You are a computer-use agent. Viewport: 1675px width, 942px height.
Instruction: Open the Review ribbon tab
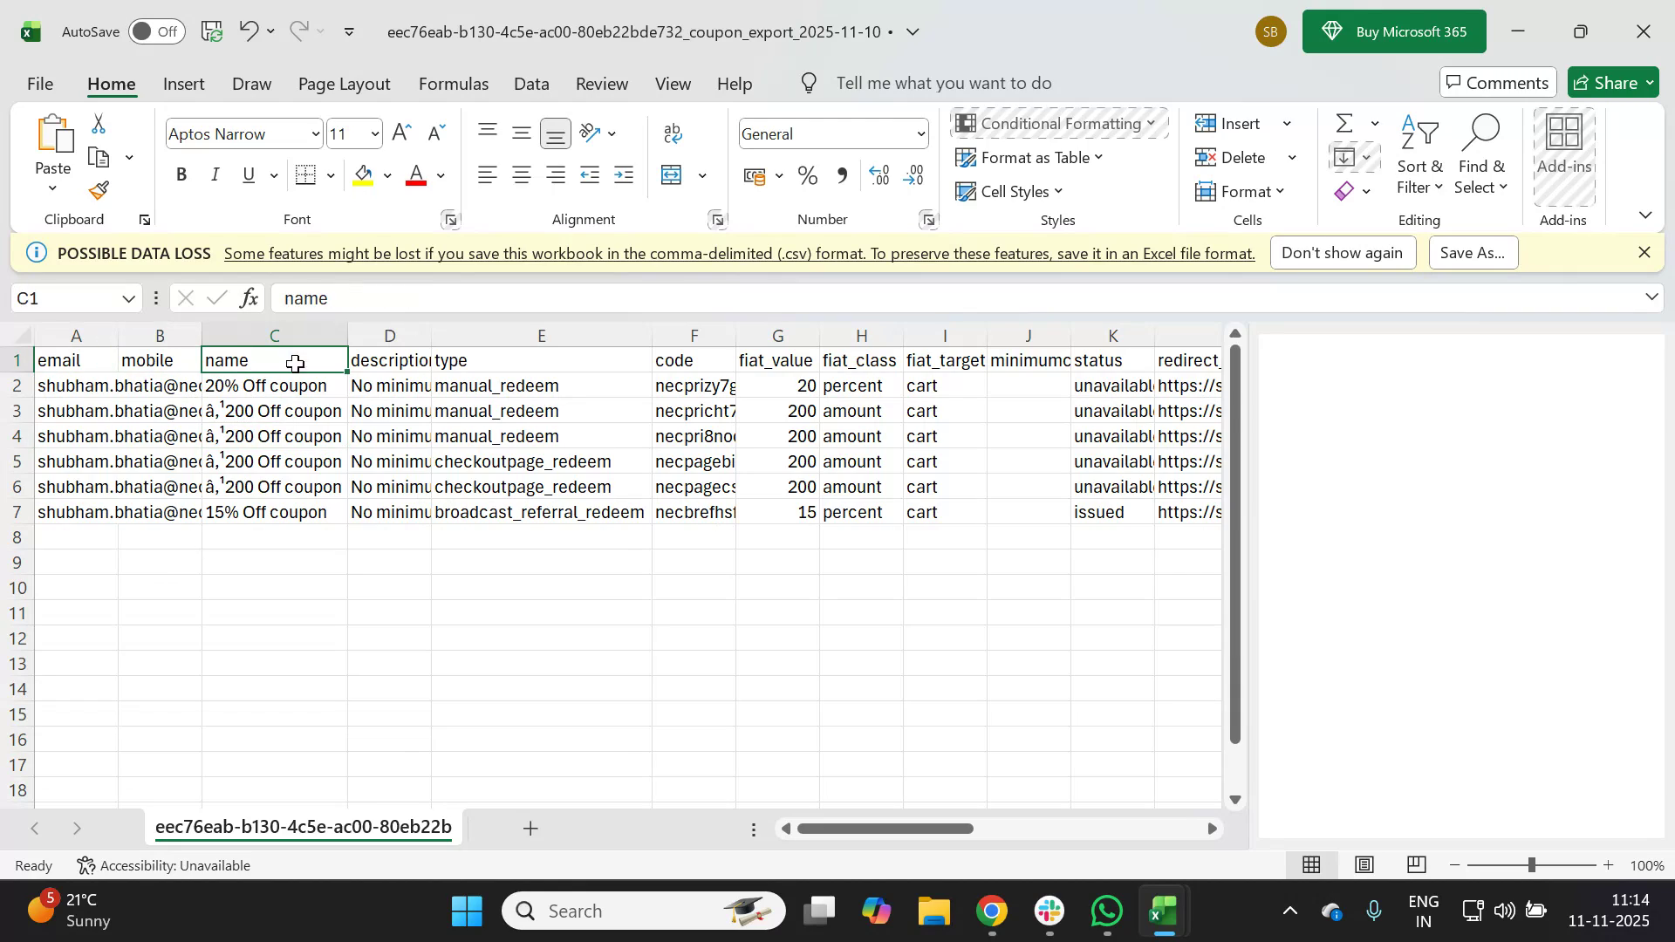601,83
